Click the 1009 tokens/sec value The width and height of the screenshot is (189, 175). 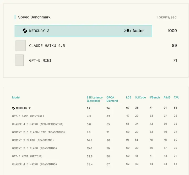[x=172, y=31]
